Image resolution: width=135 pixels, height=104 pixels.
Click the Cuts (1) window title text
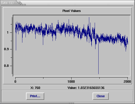click(x=7, y=3)
